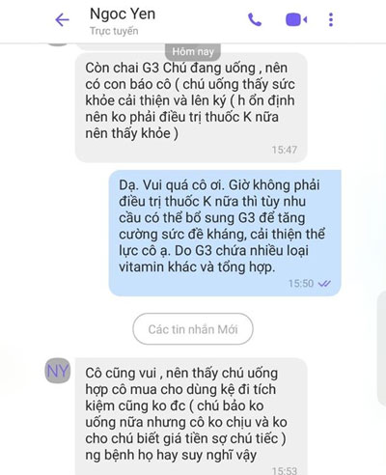Image resolution: width=386 pixels, height=475 pixels.
Task: Start a video call with Ngoc Yen
Action: click(296, 20)
